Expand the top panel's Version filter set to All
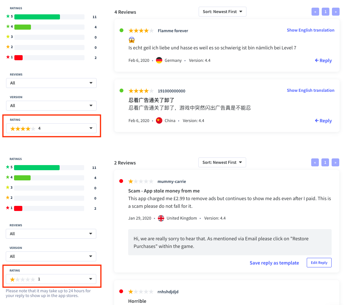This screenshot has height=305, width=345. 51,105
